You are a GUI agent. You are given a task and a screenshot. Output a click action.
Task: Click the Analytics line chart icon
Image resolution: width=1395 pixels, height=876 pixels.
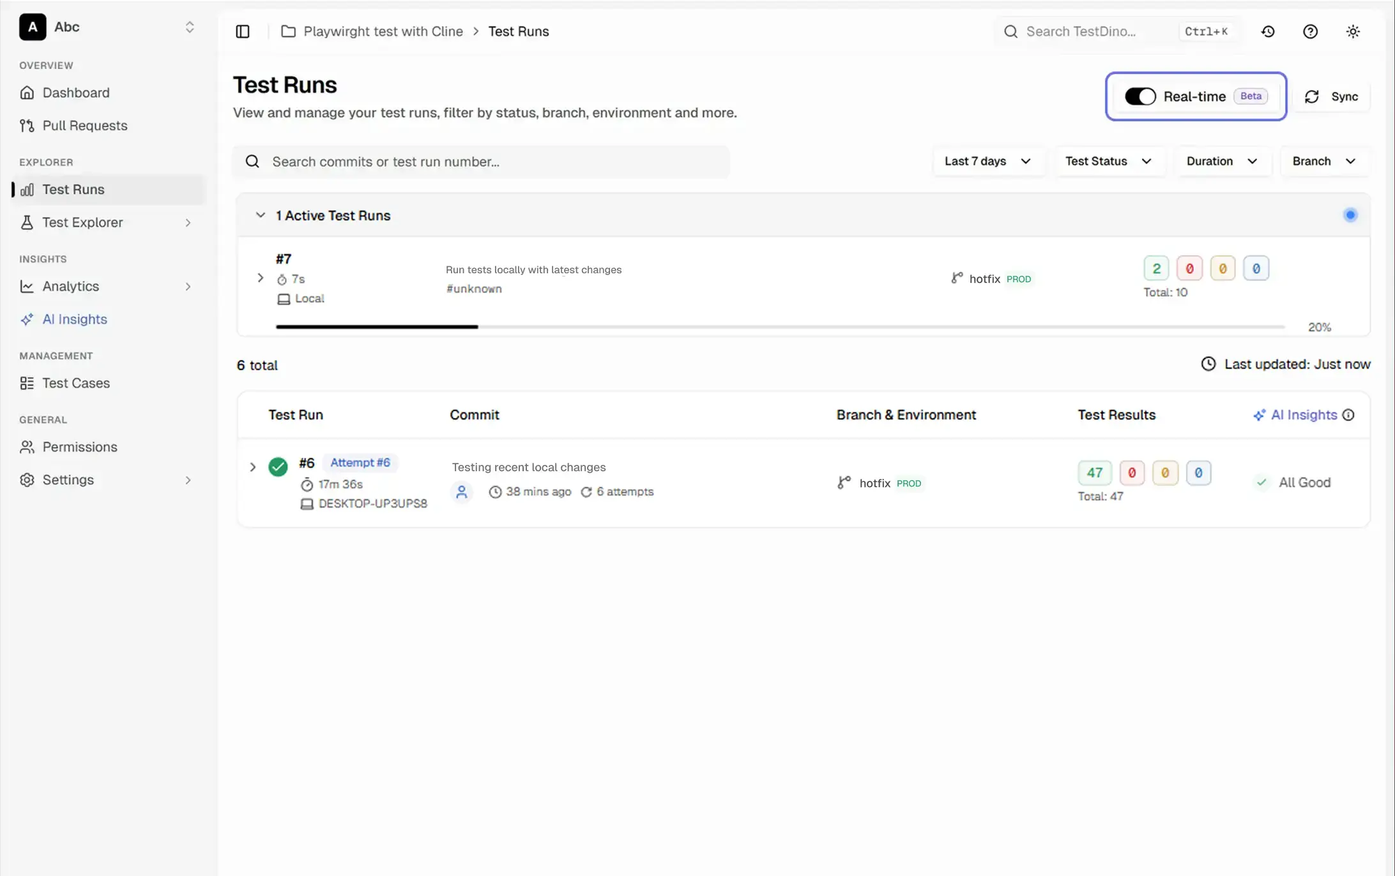27,287
